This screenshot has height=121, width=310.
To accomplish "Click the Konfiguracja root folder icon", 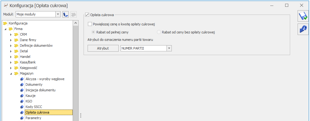I will 5,23.
